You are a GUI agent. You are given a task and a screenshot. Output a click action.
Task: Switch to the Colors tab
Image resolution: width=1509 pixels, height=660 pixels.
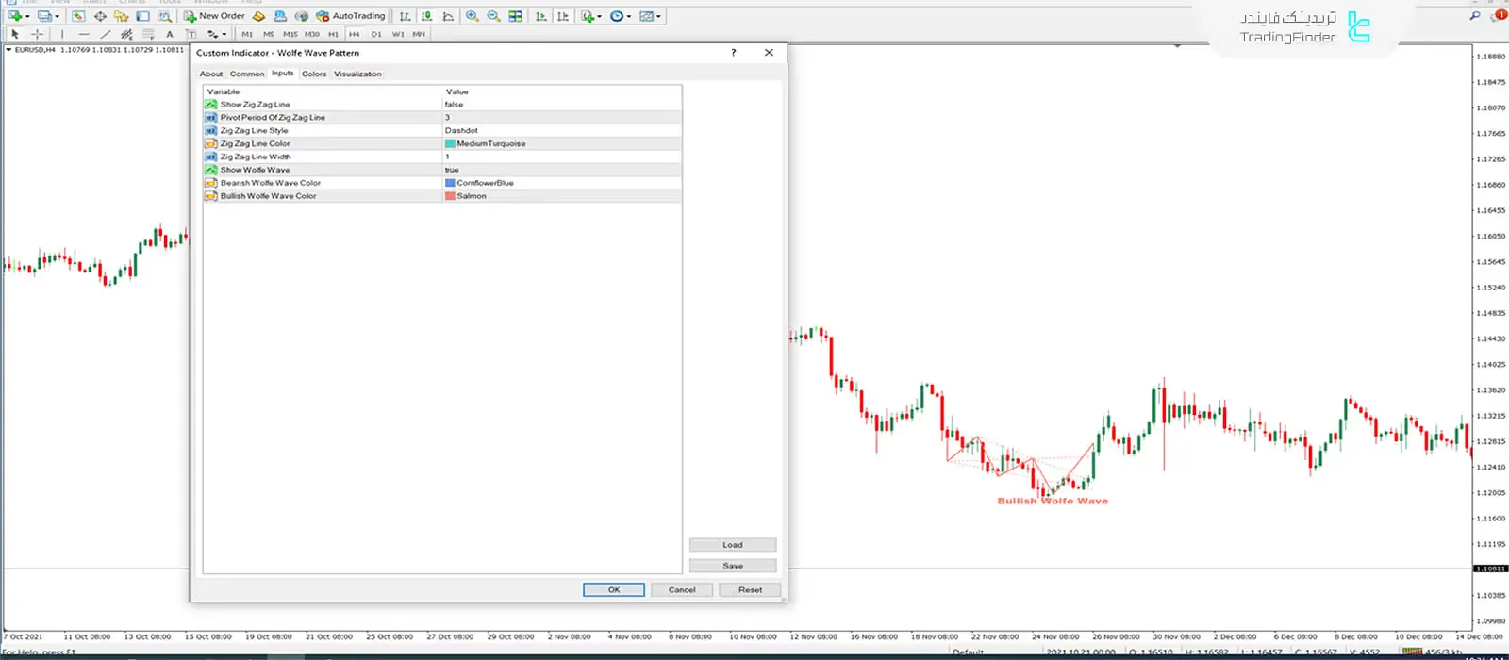(x=314, y=74)
